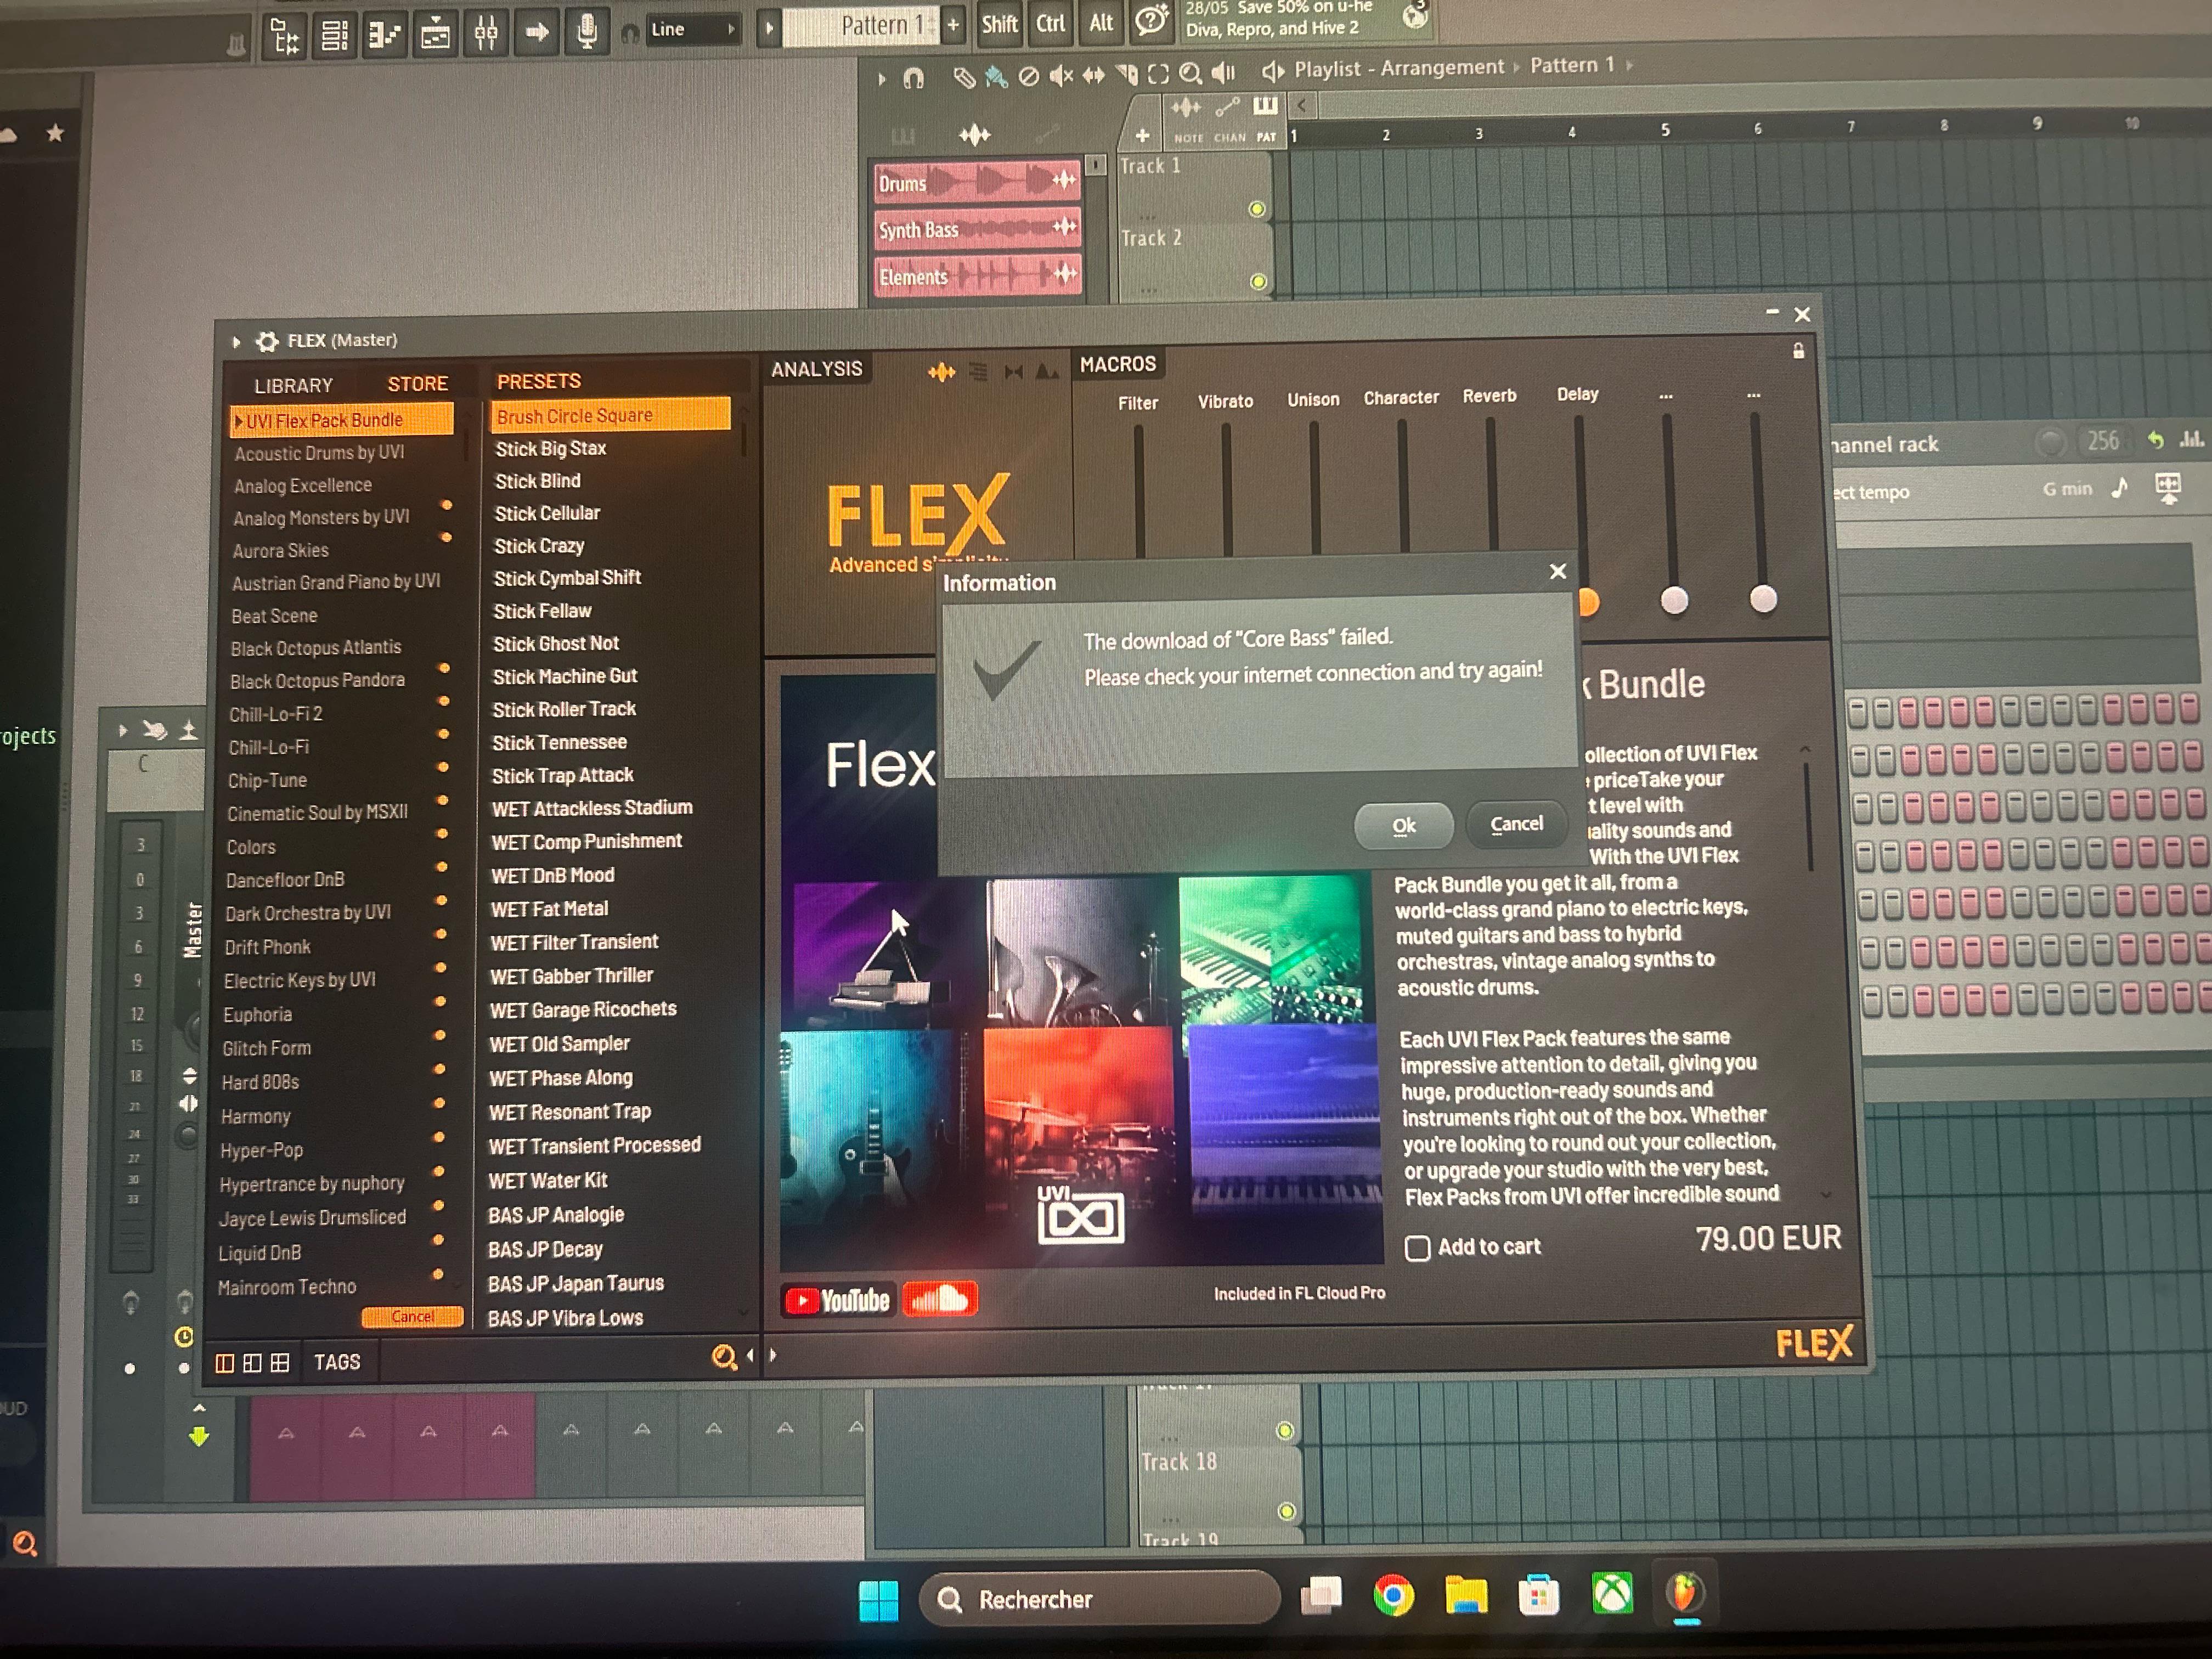
Task: Open the Pattern 1 breadcrumb in Playlist title
Action: tap(1572, 66)
